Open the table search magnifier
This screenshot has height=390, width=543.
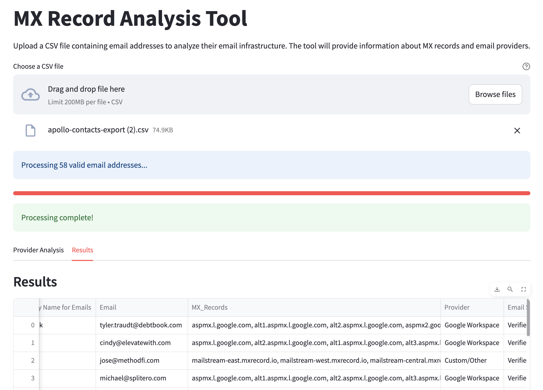tap(510, 289)
